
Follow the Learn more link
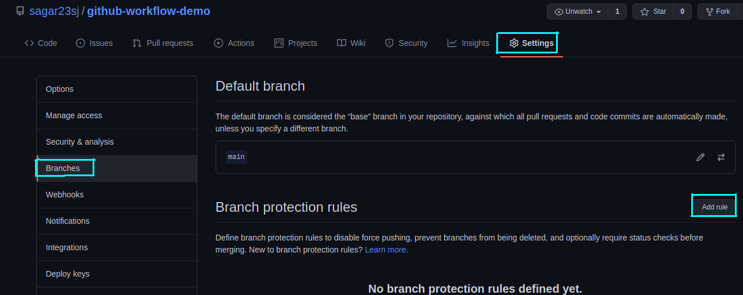click(386, 250)
